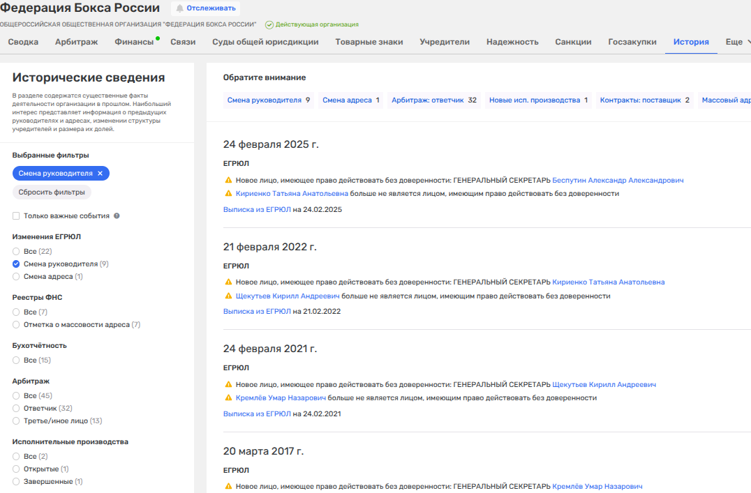
Task: Click the green check icon for Действующая организация
Action: coord(269,24)
